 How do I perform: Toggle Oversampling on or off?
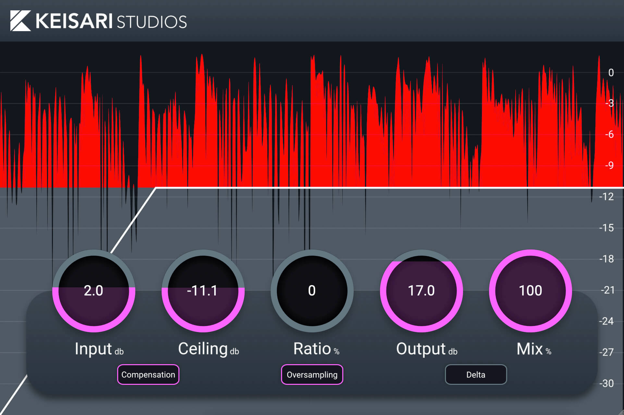point(312,375)
